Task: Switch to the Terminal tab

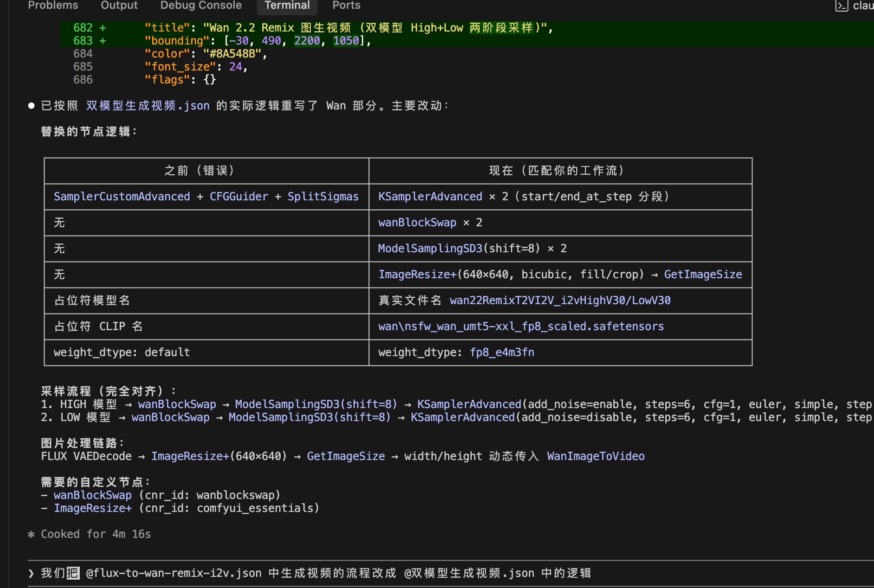Action: [287, 6]
